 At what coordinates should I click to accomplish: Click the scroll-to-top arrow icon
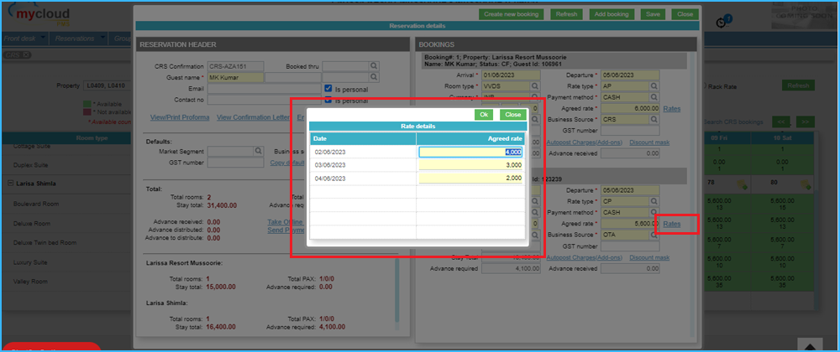[x=807, y=345]
